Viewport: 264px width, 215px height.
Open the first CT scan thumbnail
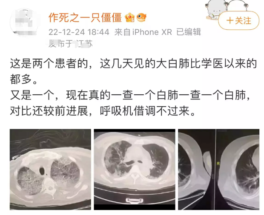click(x=50, y=170)
